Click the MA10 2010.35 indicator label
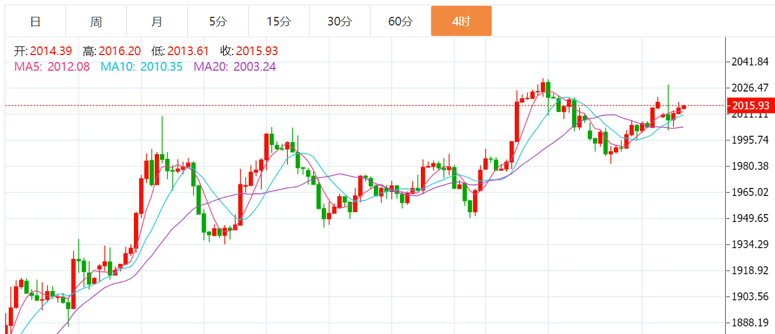 (142, 66)
